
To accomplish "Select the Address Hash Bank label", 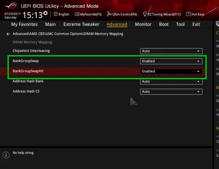I will [x=28, y=81].
